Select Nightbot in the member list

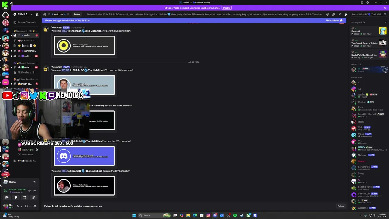coord(369,155)
